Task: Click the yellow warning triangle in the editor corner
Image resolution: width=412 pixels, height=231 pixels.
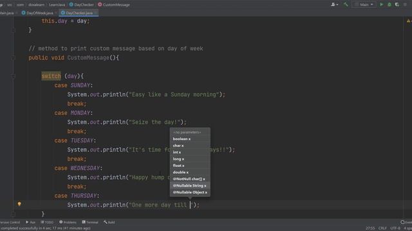Action: coord(408,21)
